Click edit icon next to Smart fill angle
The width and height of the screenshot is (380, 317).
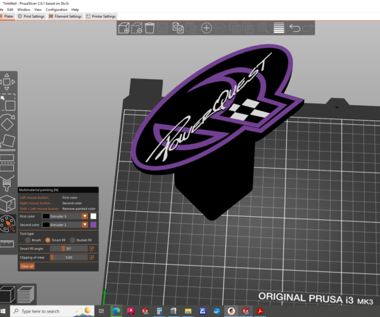coord(92,249)
